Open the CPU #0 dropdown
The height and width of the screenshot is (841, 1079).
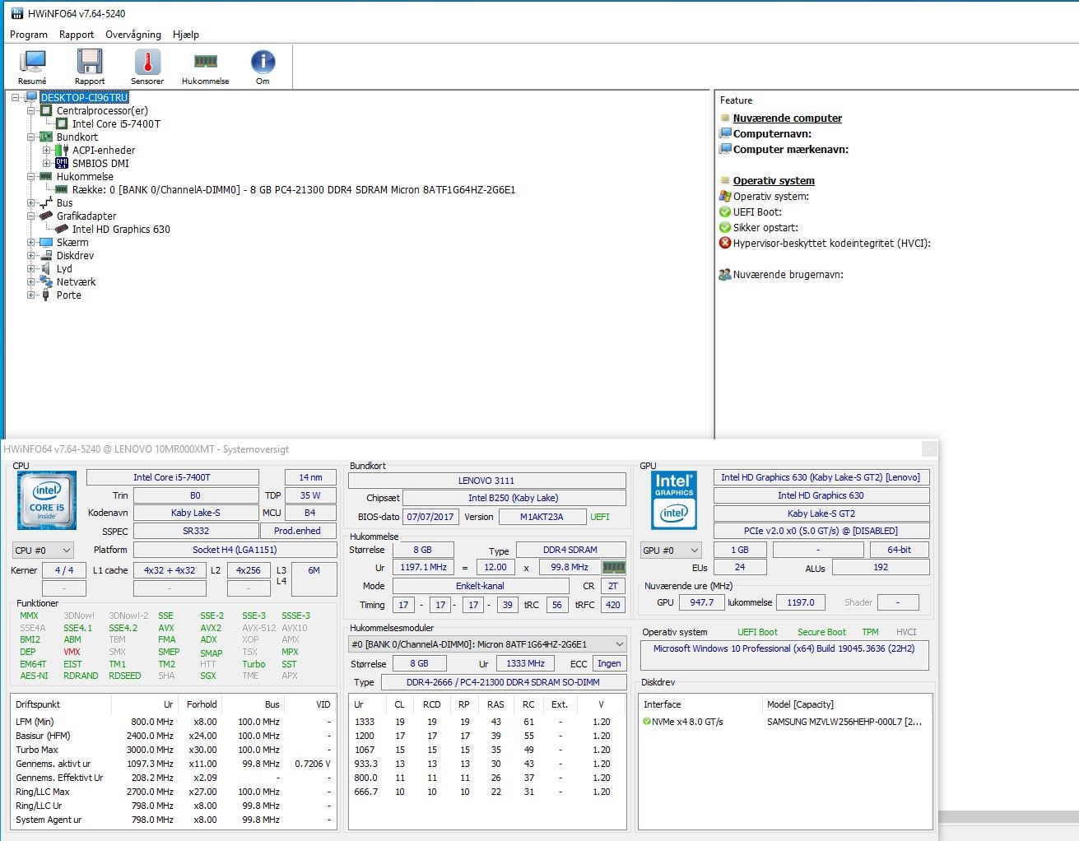(43, 550)
